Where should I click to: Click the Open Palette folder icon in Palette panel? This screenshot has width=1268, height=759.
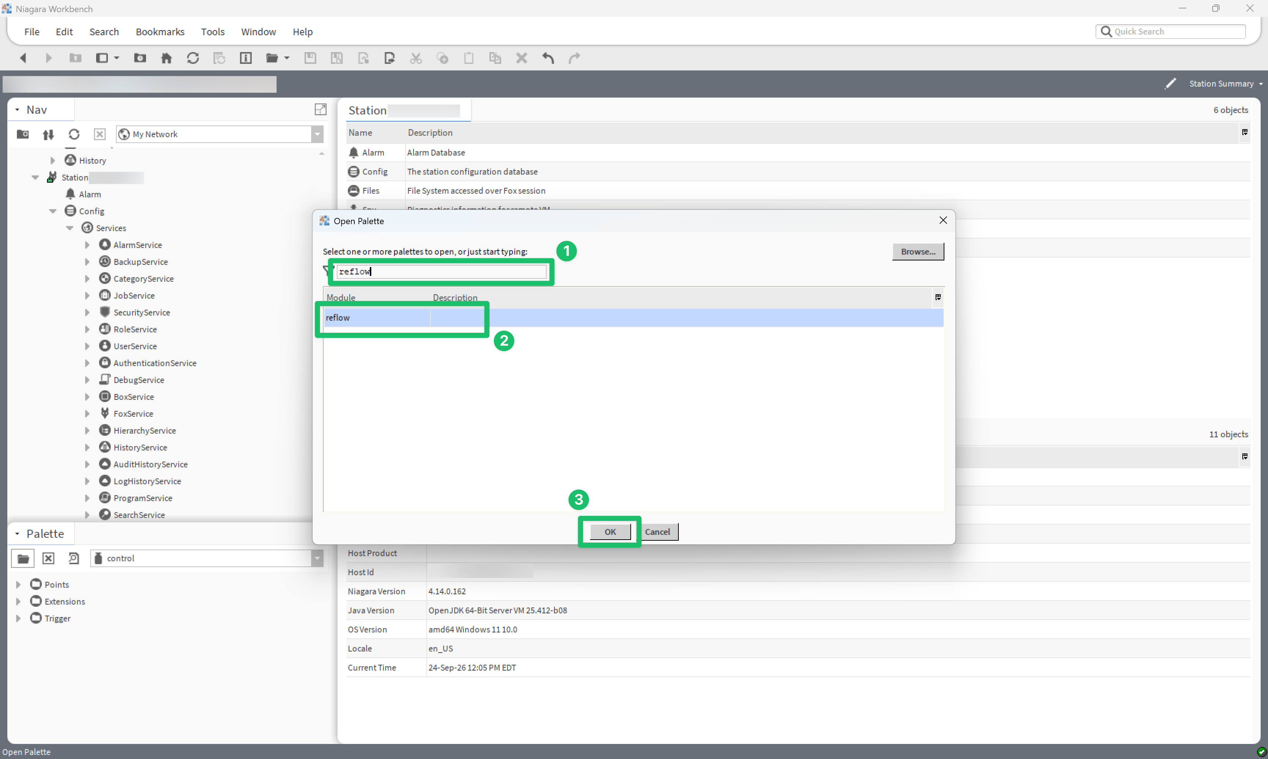click(x=23, y=558)
